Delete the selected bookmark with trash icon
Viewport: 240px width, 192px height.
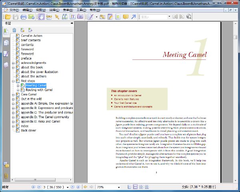coord(14,30)
